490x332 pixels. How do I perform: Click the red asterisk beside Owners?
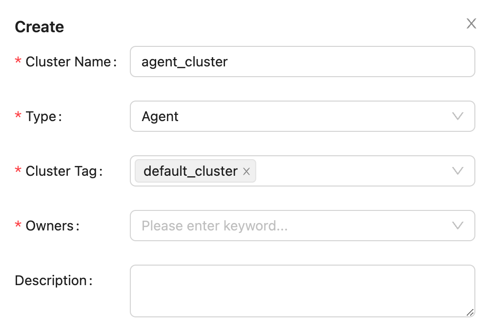[x=19, y=226]
